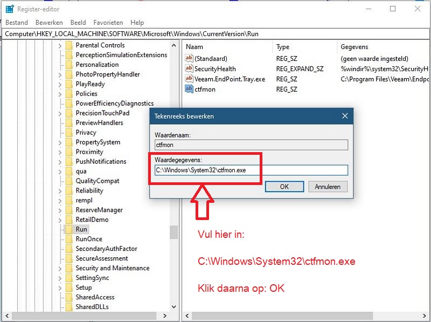Select the SecurityHealth value icon
431x322 pixels.
click(x=189, y=68)
